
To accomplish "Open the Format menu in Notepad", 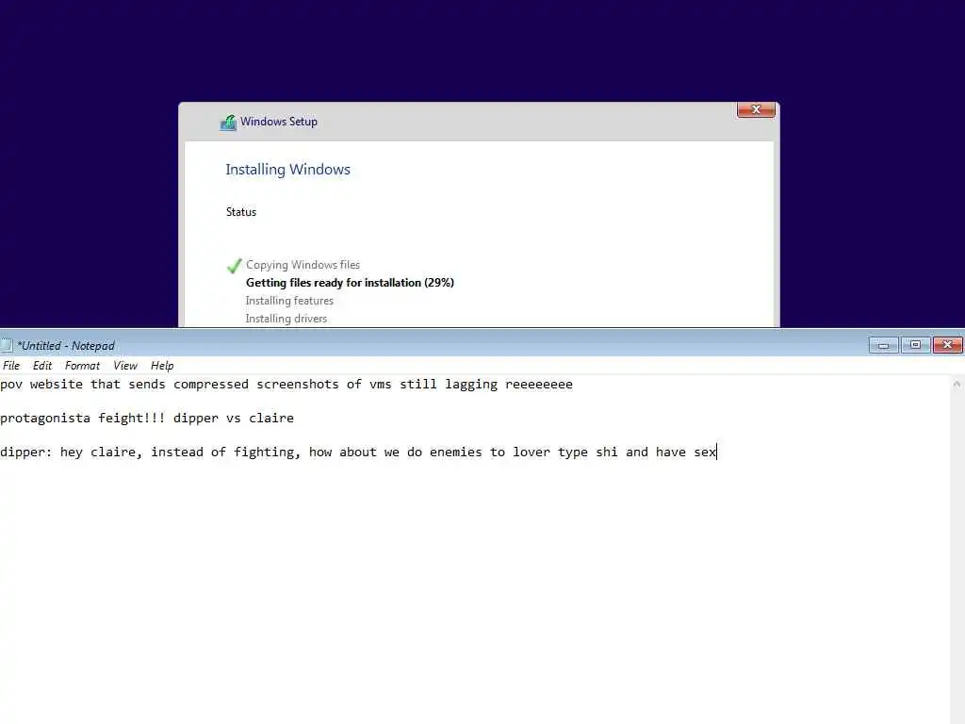I will pyautogui.click(x=82, y=366).
